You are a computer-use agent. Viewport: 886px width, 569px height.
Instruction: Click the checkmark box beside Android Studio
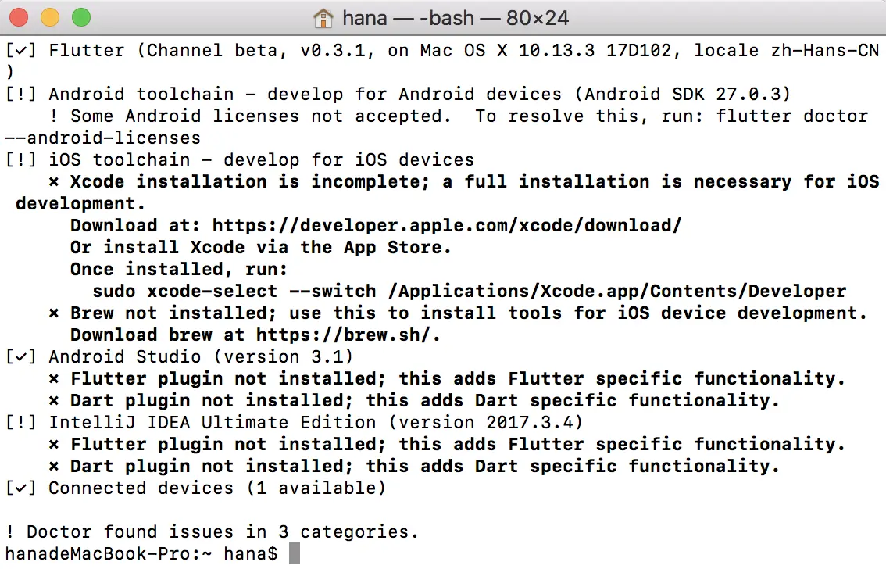[21, 357]
